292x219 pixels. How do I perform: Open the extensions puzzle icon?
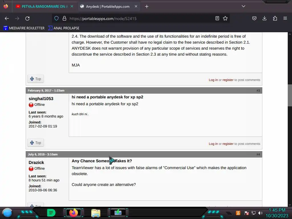coord(275,18)
